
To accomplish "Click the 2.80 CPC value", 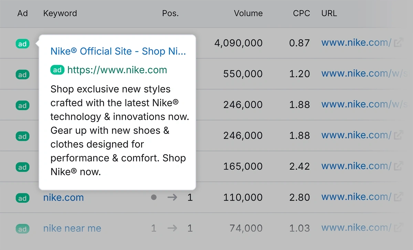I will coord(300,197).
